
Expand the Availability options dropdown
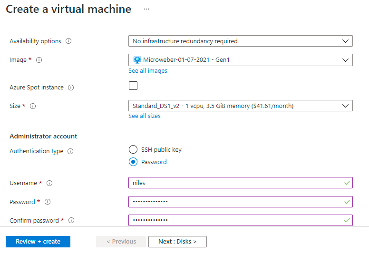click(240, 41)
